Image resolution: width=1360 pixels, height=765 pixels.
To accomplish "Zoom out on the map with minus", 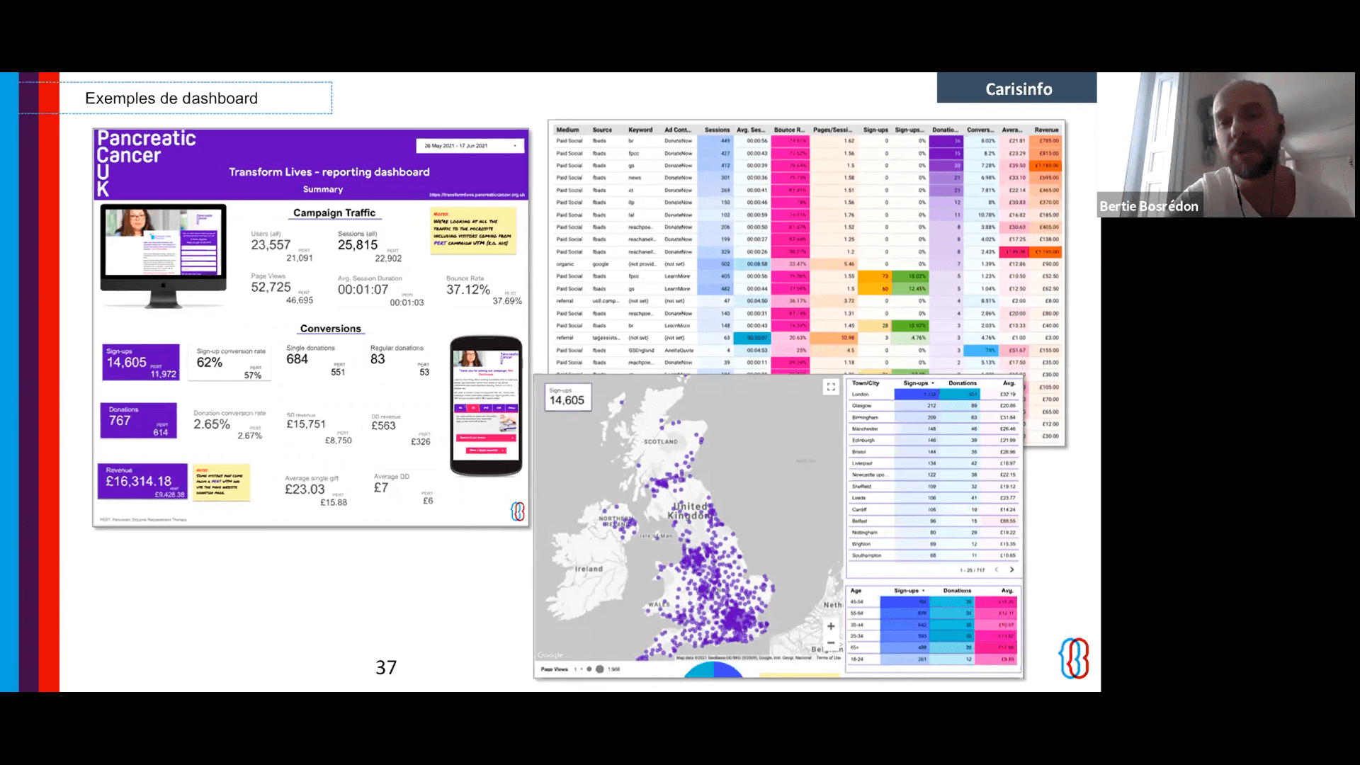I will click(x=831, y=642).
